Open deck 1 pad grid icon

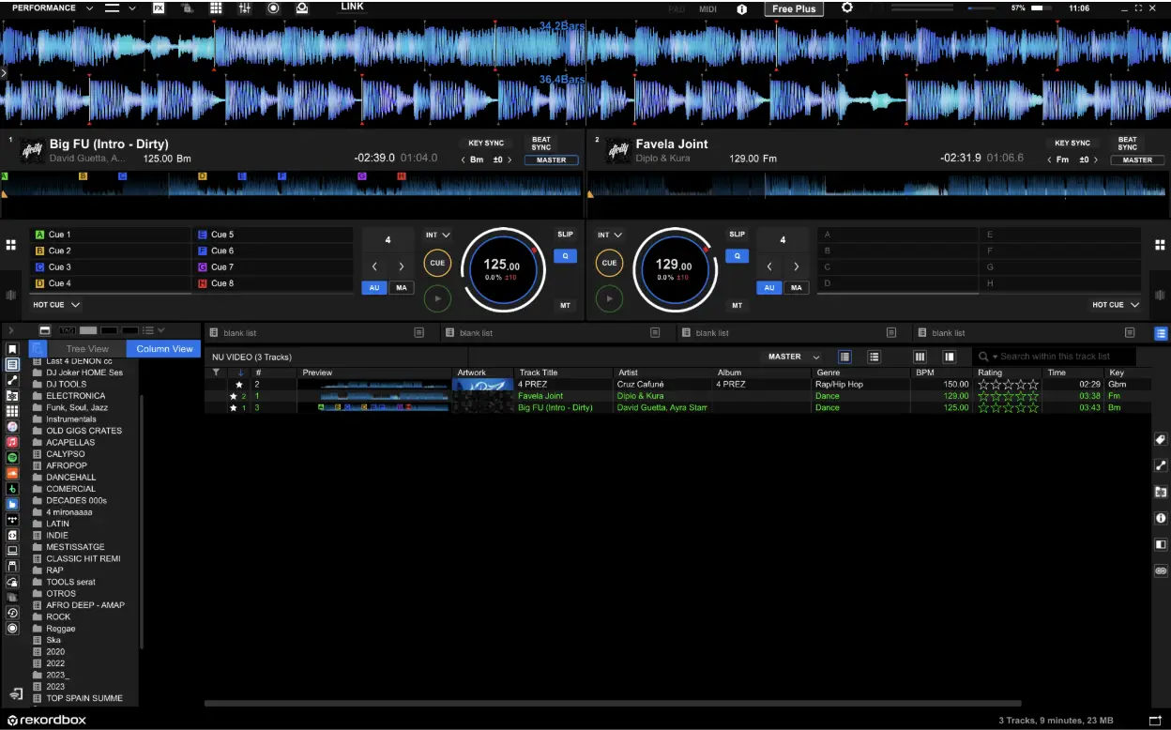[x=11, y=245]
